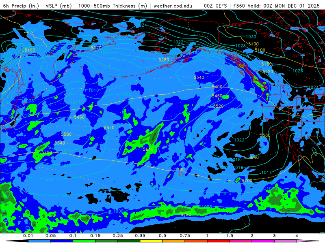Screen dimensions: 325x243
Task: Select the "F360" forecast hour text
Action: click(239, 6)
